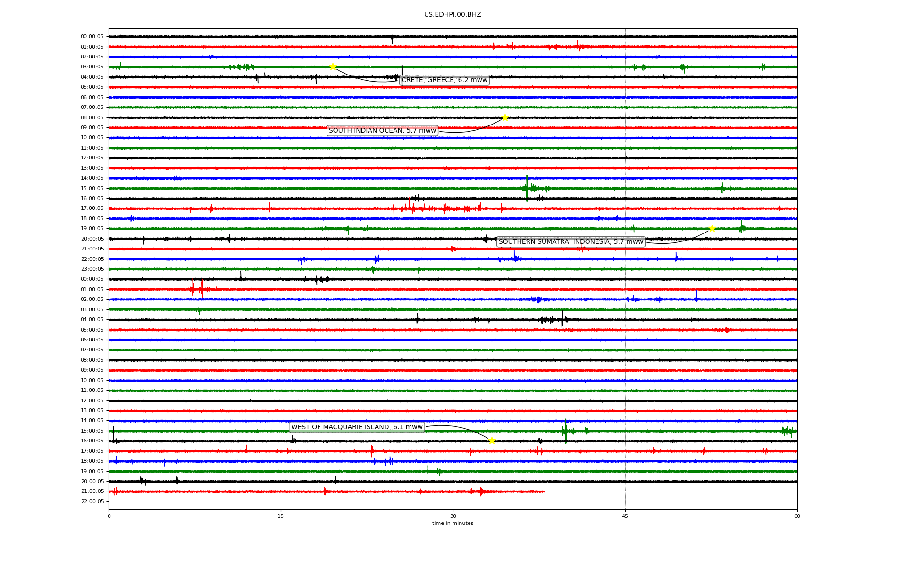Click the 23:00:05 row time label
Screen dimensions: 906x566
click(x=92, y=269)
